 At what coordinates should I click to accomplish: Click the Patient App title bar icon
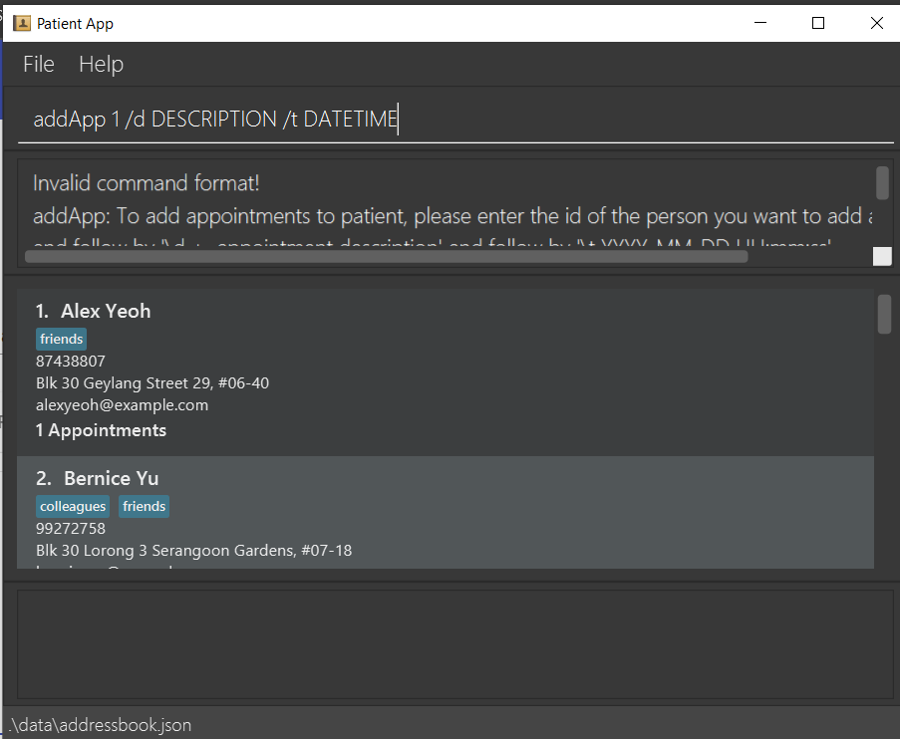22,23
